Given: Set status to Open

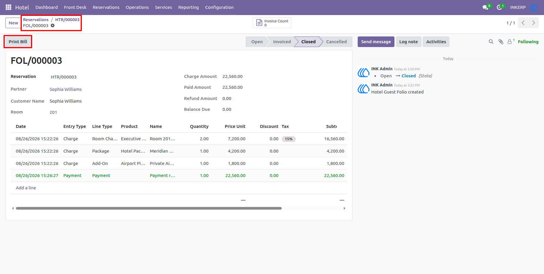Looking at the screenshot, I should coord(257,42).
